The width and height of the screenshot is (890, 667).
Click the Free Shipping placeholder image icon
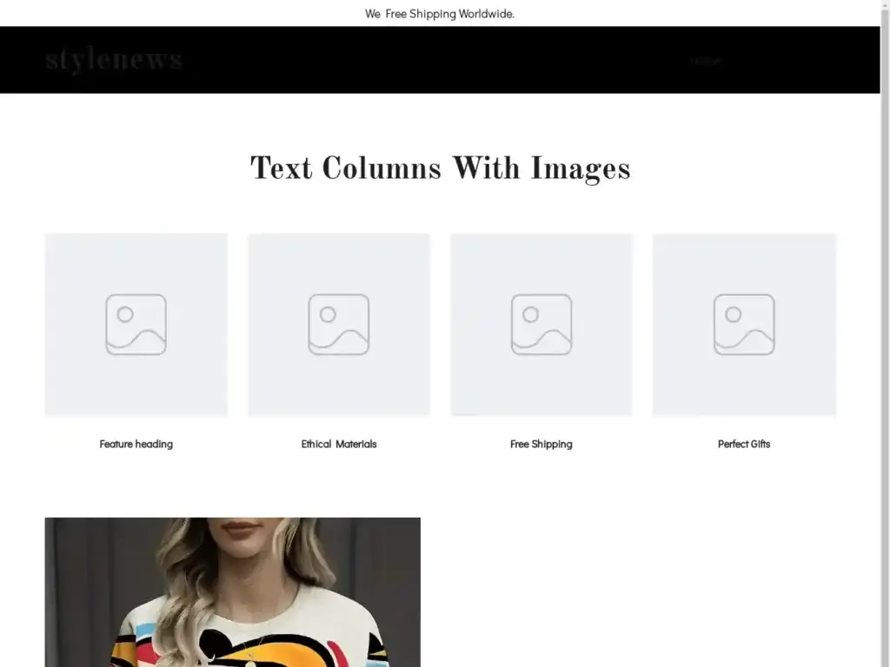[x=541, y=325]
